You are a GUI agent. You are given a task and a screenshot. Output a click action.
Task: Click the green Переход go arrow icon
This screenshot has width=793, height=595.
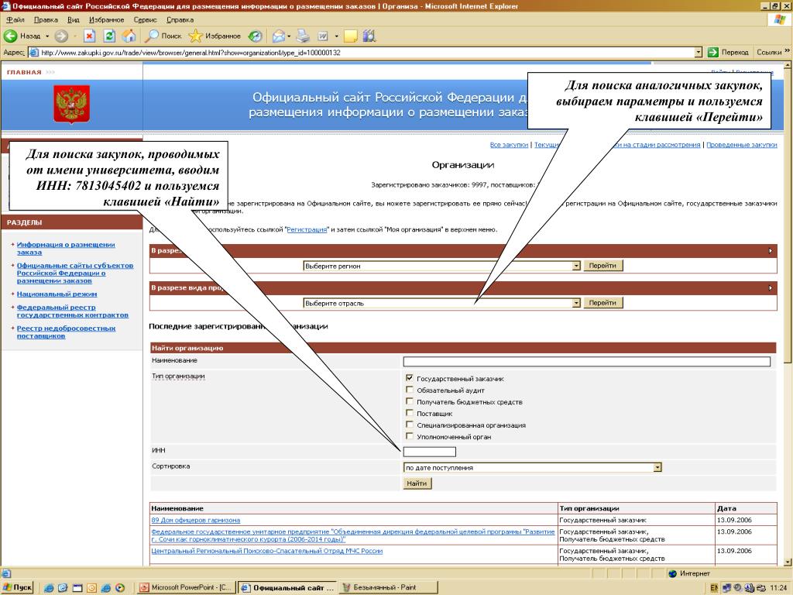(x=713, y=52)
